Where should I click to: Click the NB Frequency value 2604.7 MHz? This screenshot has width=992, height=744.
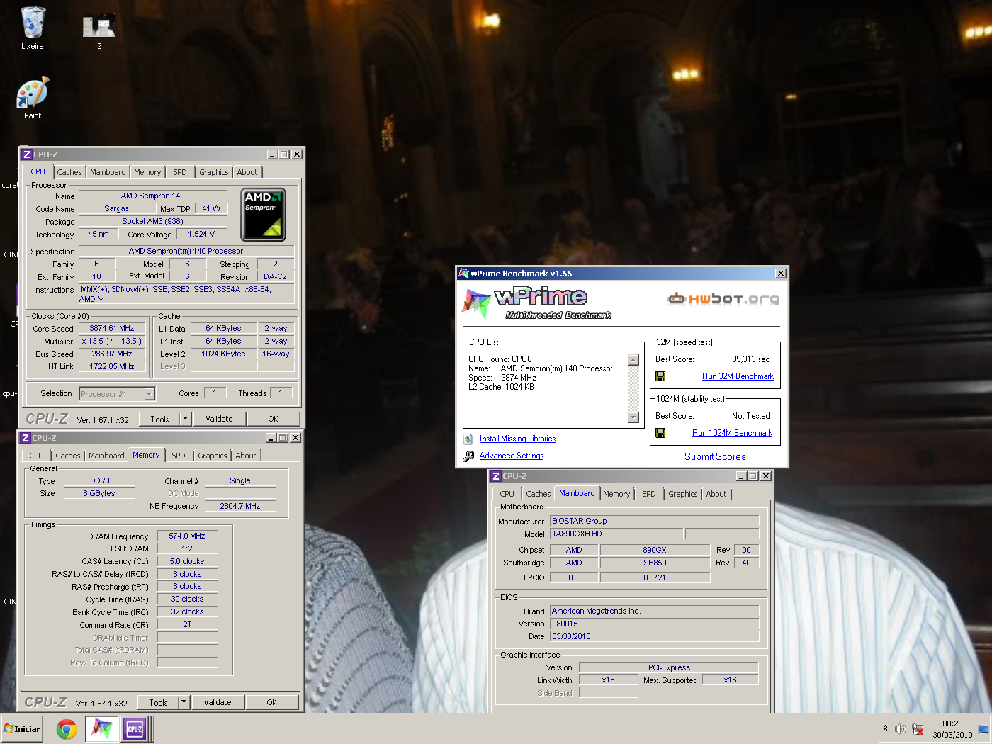[240, 507]
